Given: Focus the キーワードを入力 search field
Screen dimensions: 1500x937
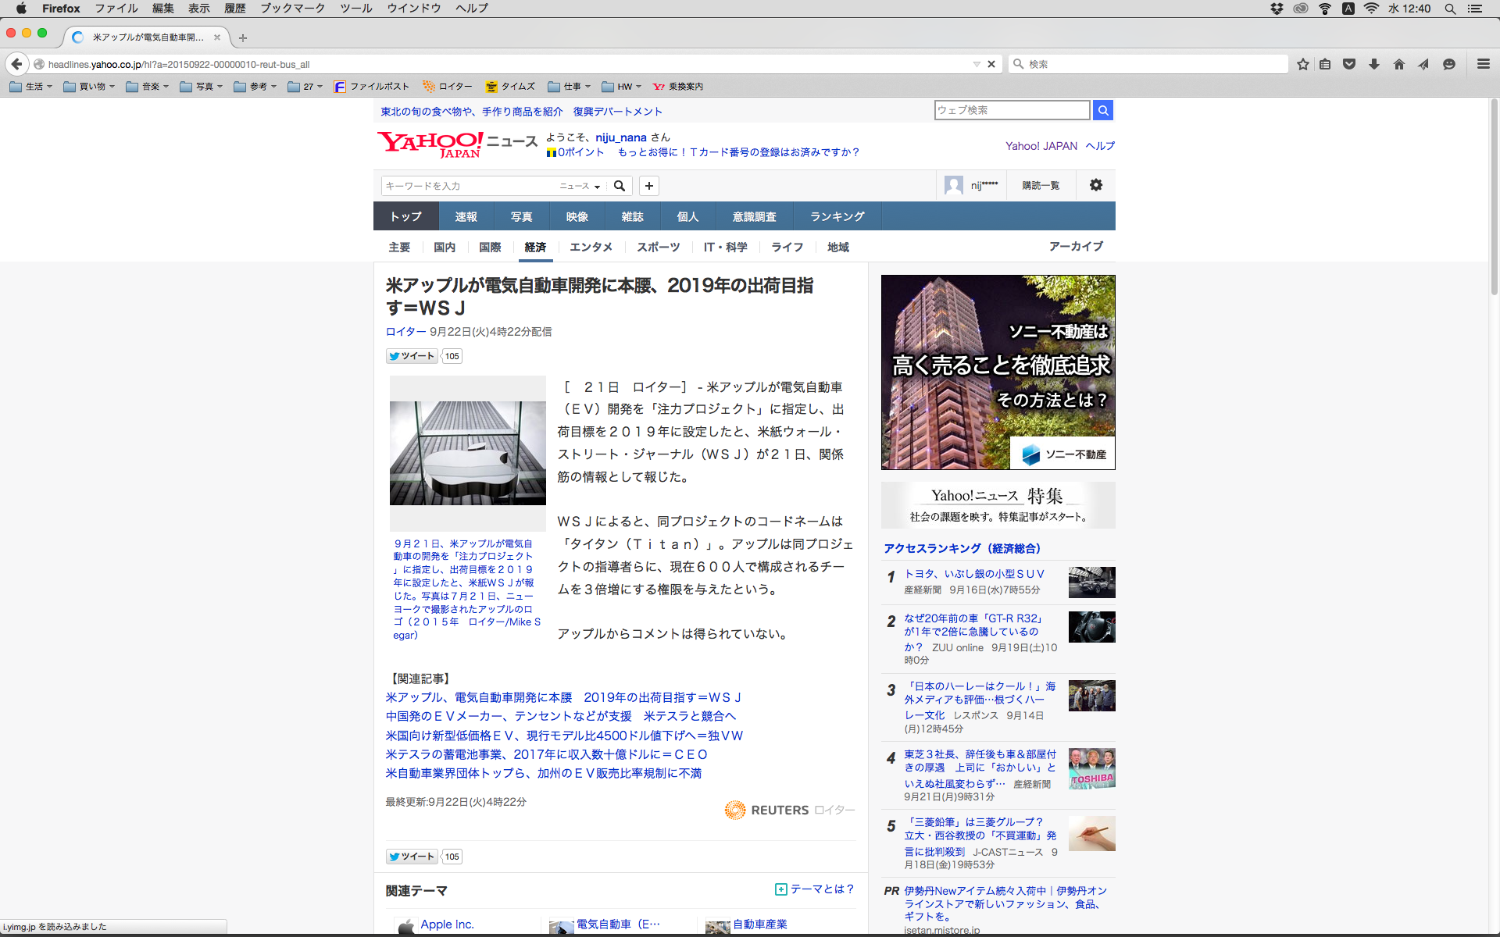Looking at the screenshot, I should tap(469, 186).
